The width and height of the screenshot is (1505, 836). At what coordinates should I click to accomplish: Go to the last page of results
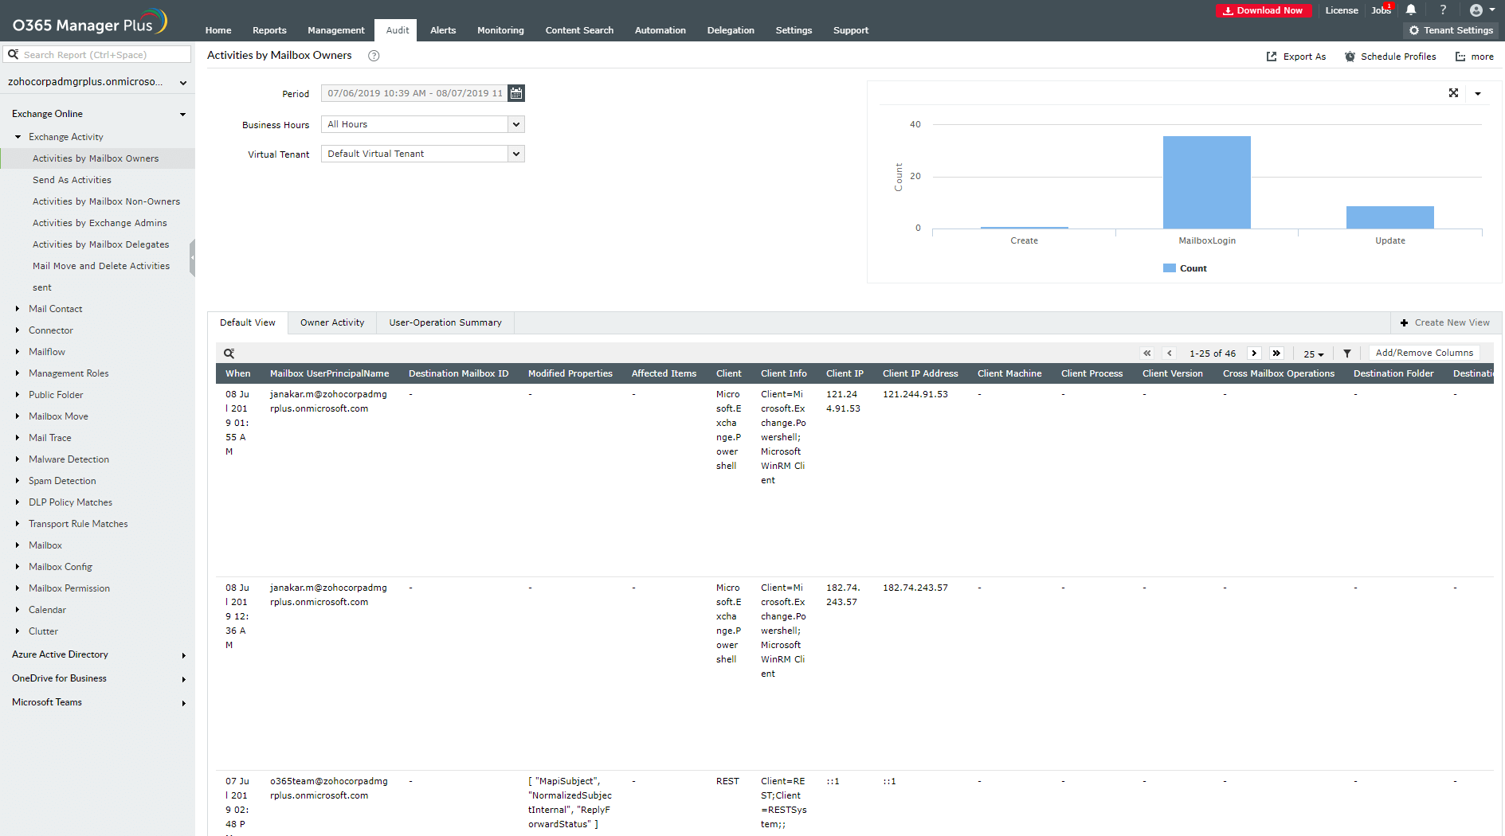(1276, 354)
